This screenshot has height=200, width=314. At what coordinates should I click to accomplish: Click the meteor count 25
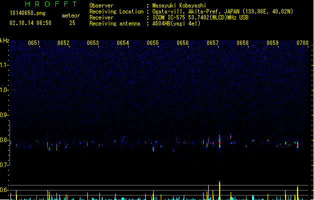click(x=72, y=23)
